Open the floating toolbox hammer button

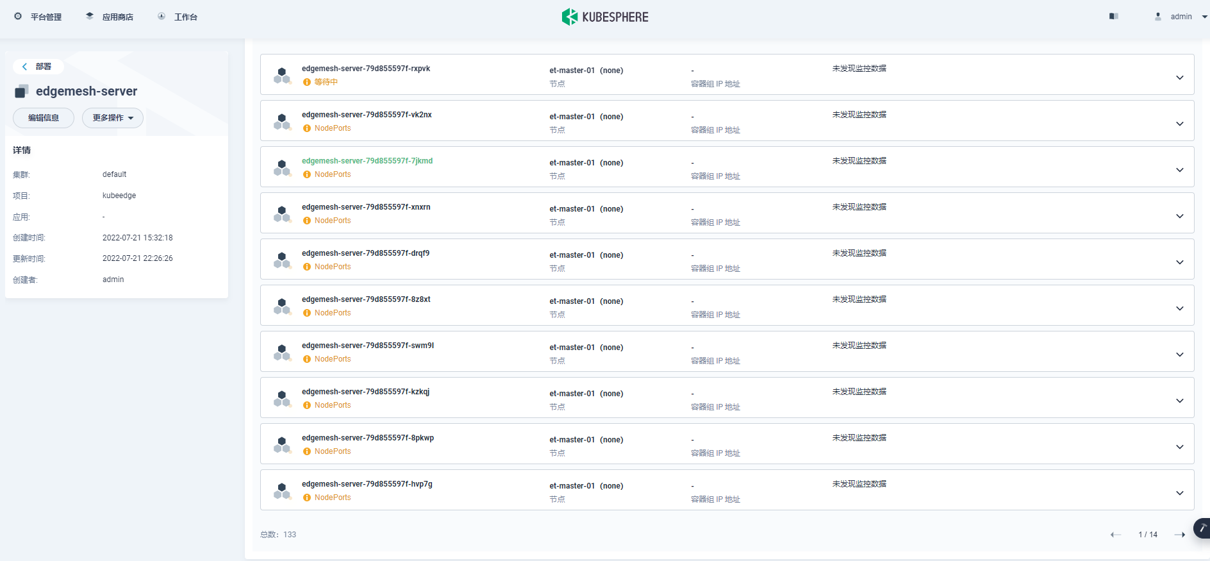click(x=1202, y=528)
